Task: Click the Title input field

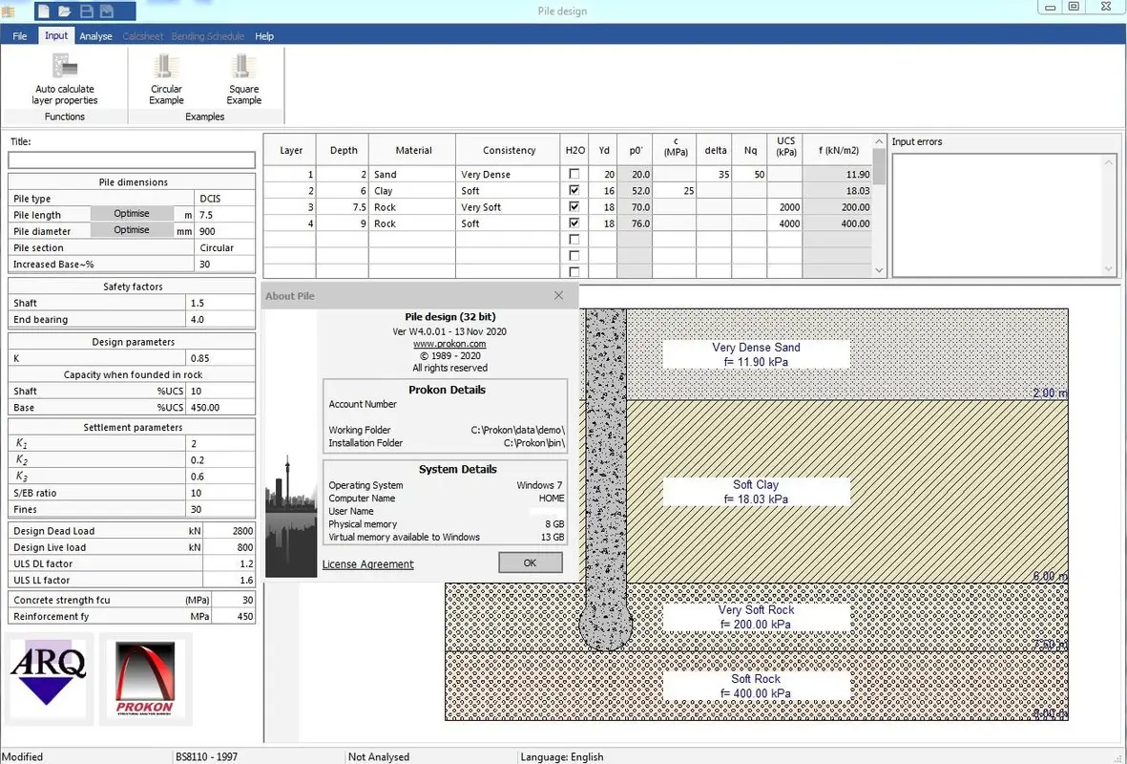Action: 132,159
